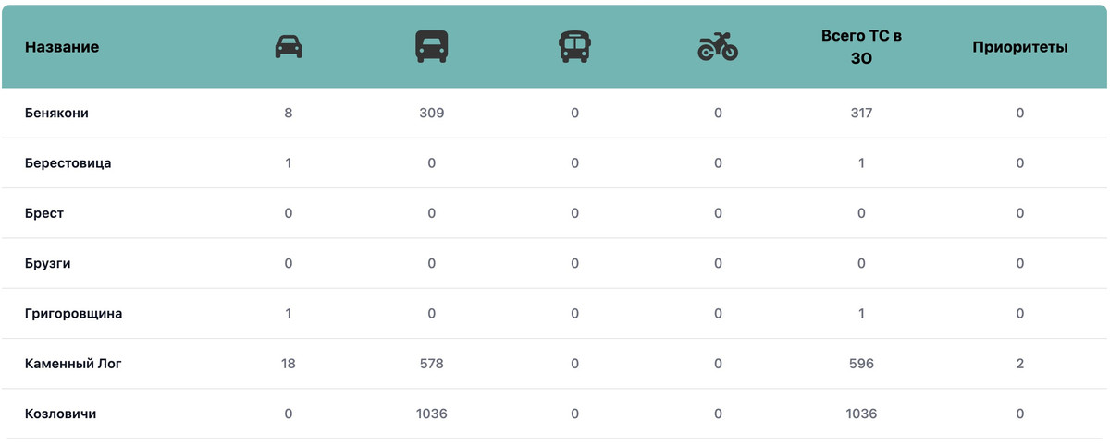Open the Брест checkpoint row
The height and width of the screenshot is (444, 1110).
[44, 213]
